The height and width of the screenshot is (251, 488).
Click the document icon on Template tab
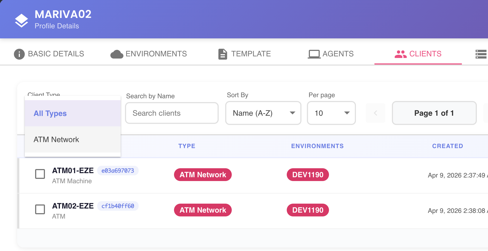tap(223, 54)
